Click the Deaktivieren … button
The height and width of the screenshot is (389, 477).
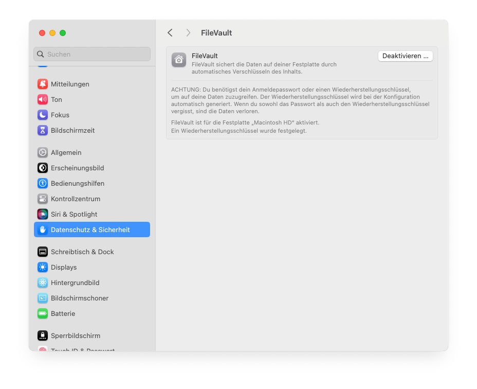click(x=405, y=56)
